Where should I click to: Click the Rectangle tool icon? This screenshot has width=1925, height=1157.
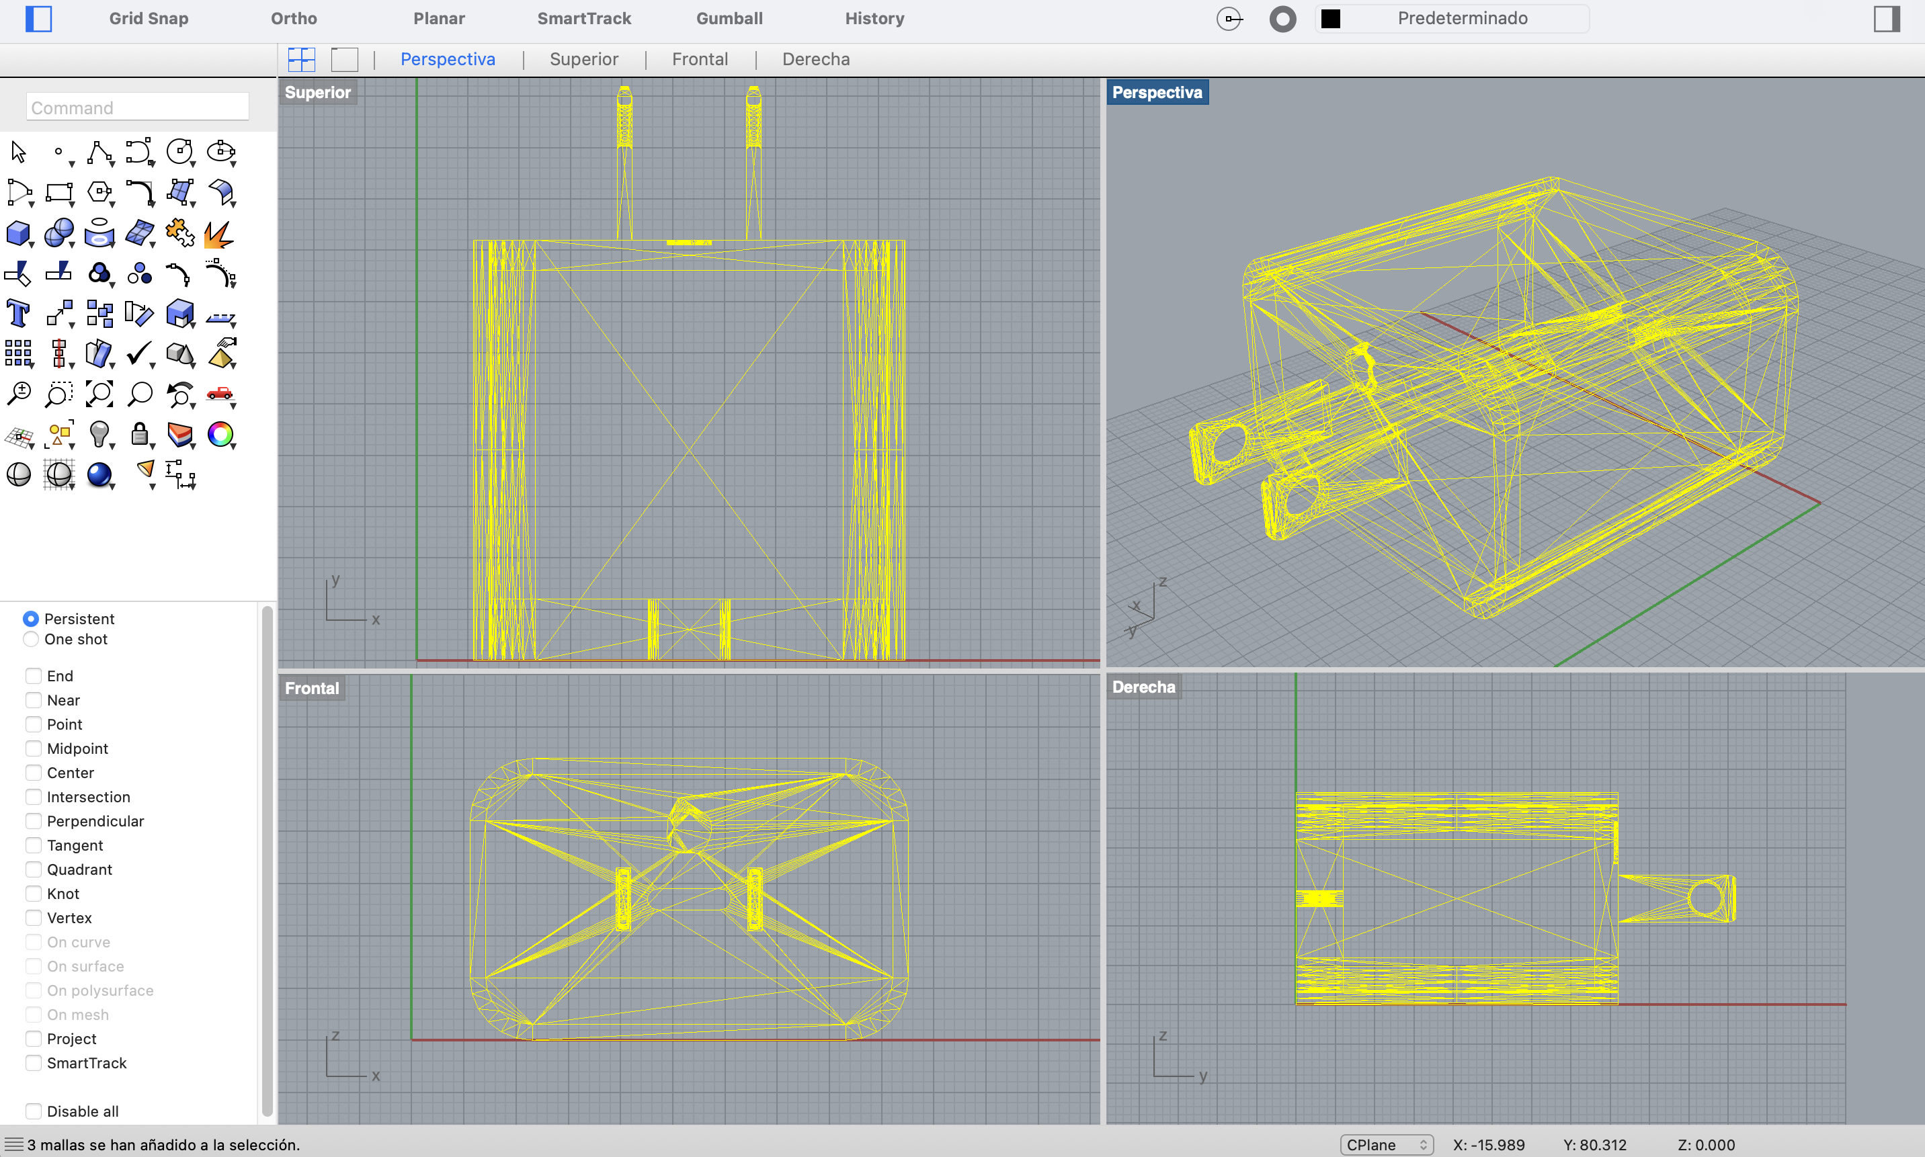tap(58, 191)
